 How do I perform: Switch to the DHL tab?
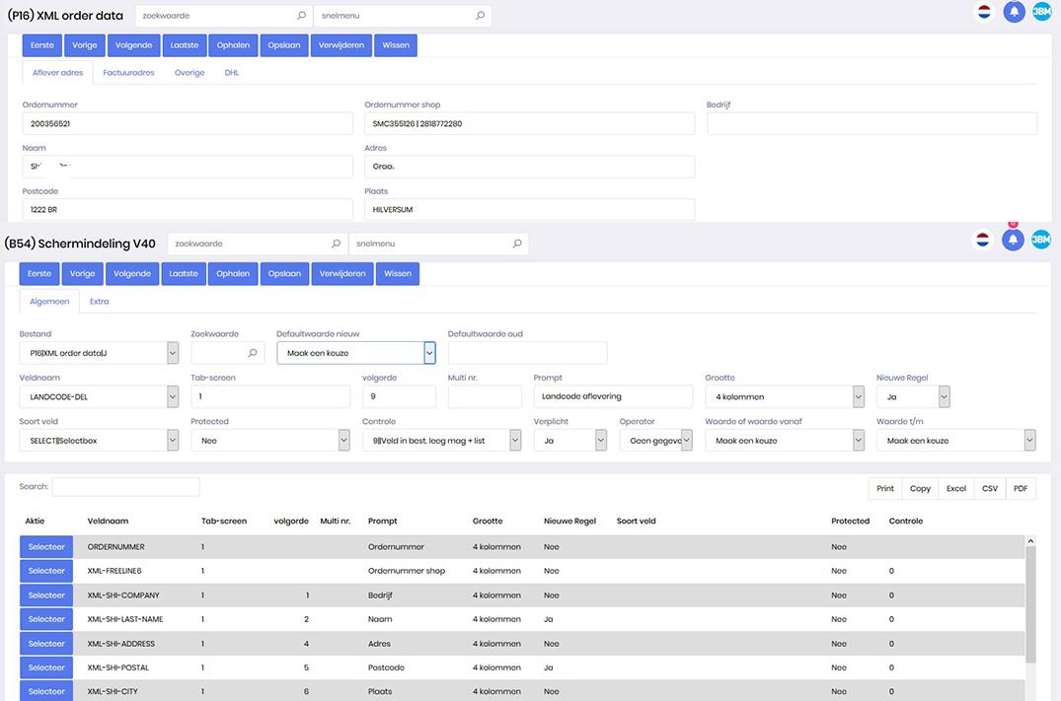point(232,73)
